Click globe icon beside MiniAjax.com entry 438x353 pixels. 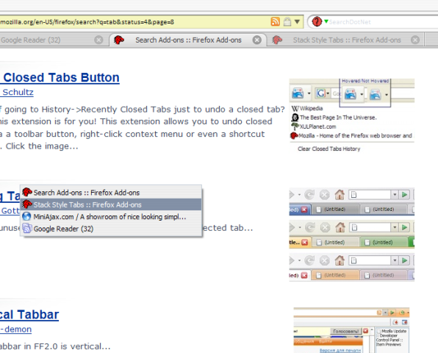point(26,216)
